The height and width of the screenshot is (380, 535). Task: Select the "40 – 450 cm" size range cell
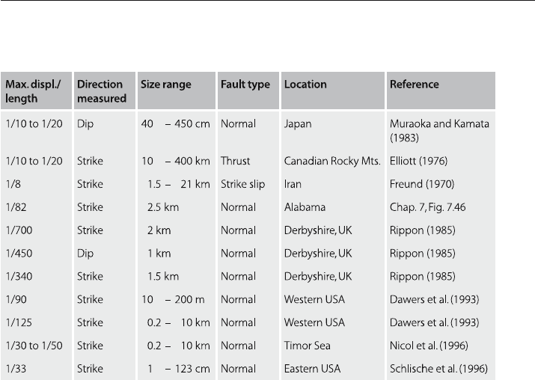pyautogui.click(x=175, y=124)
